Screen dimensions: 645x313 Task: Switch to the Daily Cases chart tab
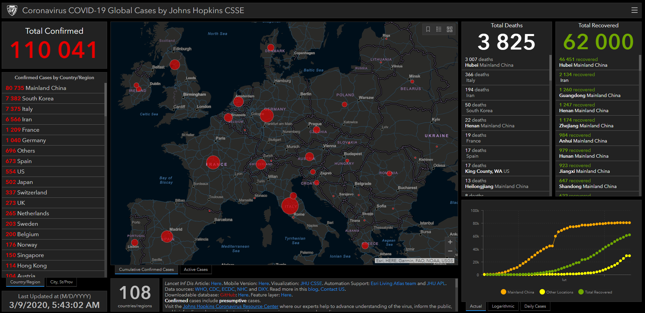(x=535, y=306)
